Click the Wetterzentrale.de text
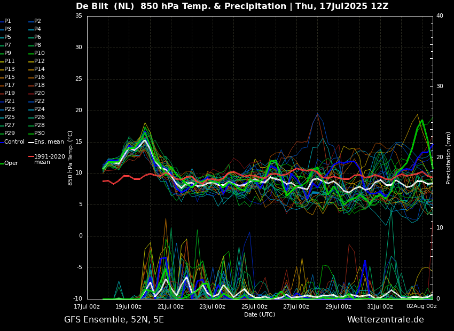The height and width of the screenshot is (331, 454). click(x=385, y=320)
